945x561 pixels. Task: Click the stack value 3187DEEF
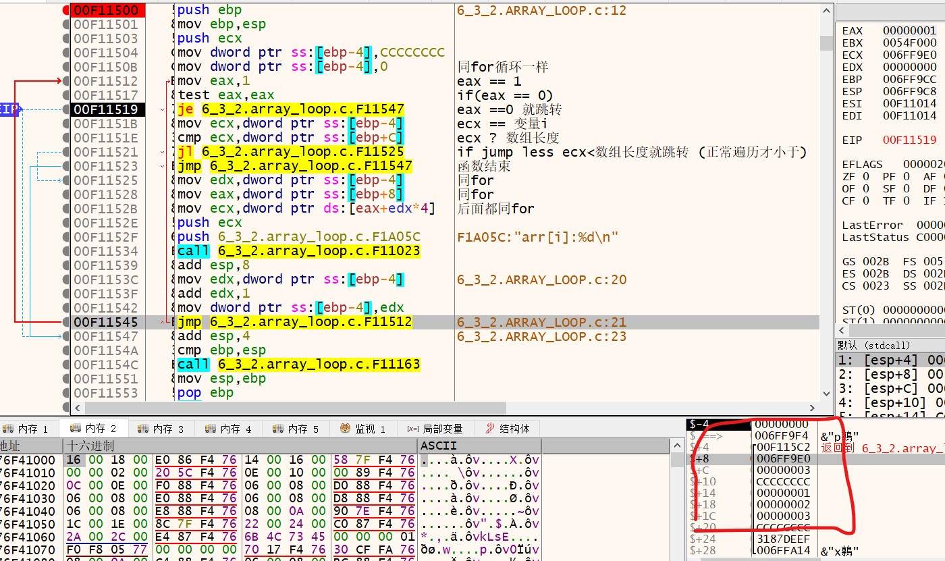coord(782,539)
